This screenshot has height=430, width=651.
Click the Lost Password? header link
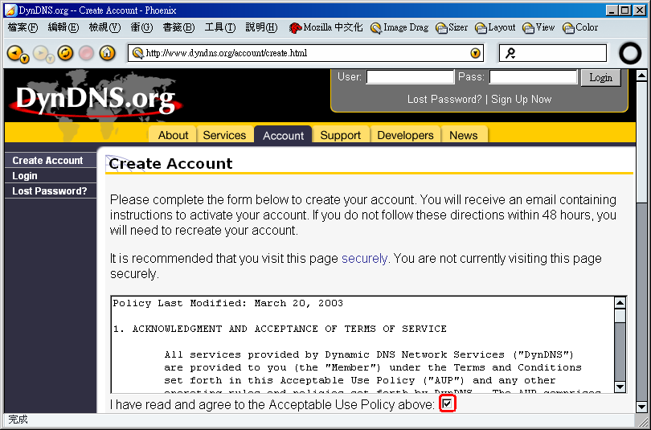pyautogui.click(x=444, y=99)
